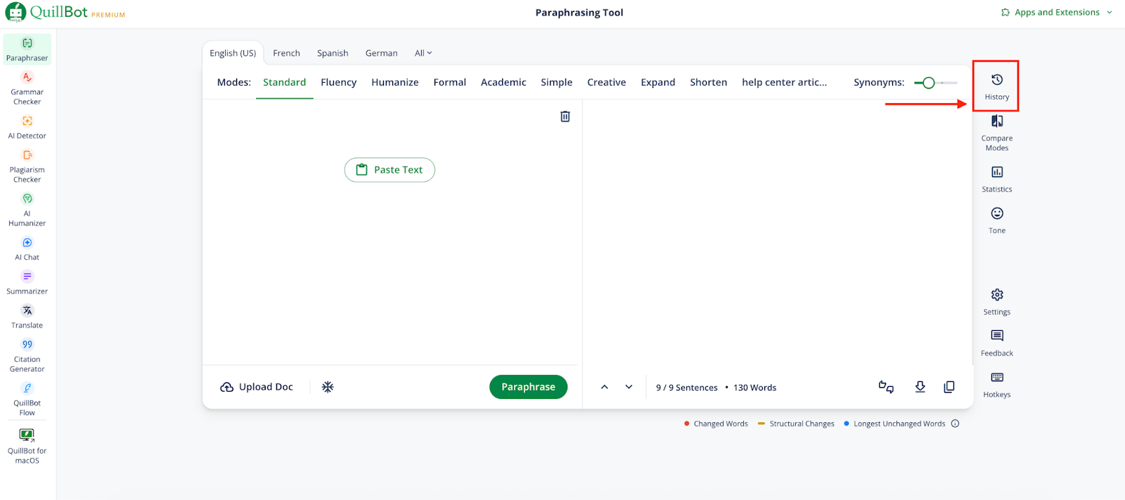1125x500 pixels.
Task: Show the Statistics panel
Action: point(996,178)
